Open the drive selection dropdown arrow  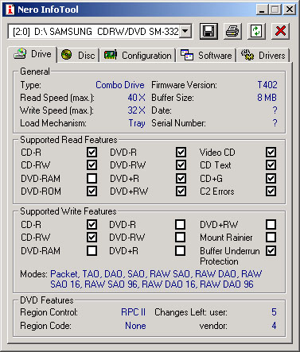pyautogui.click(x=185, y=31)
